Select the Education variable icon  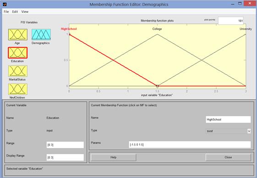click(x=18, y=53)
